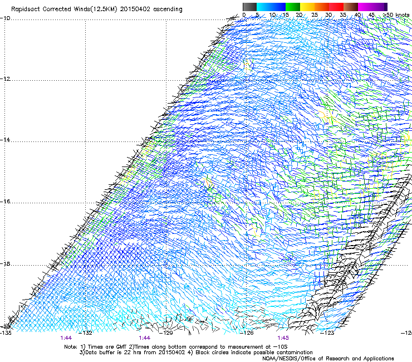
Task: Click the '-16' latitude label
Action: (5, 202)
